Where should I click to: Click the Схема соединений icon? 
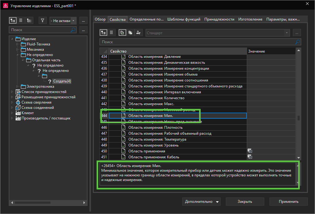[x=18, y=108]
